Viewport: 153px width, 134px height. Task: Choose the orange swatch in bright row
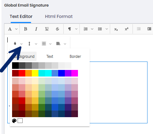[29, 73]
